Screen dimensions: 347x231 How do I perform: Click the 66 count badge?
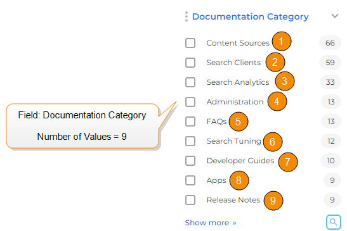click(x=330, y=43)
